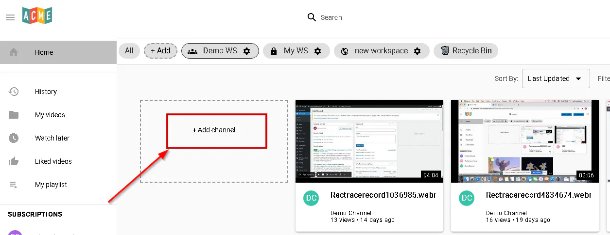The height and width of the screenshot is (235, 610).
Task: Click the group people icon on Demo WS
Action: pyautogui.click(x=192, y=51)
